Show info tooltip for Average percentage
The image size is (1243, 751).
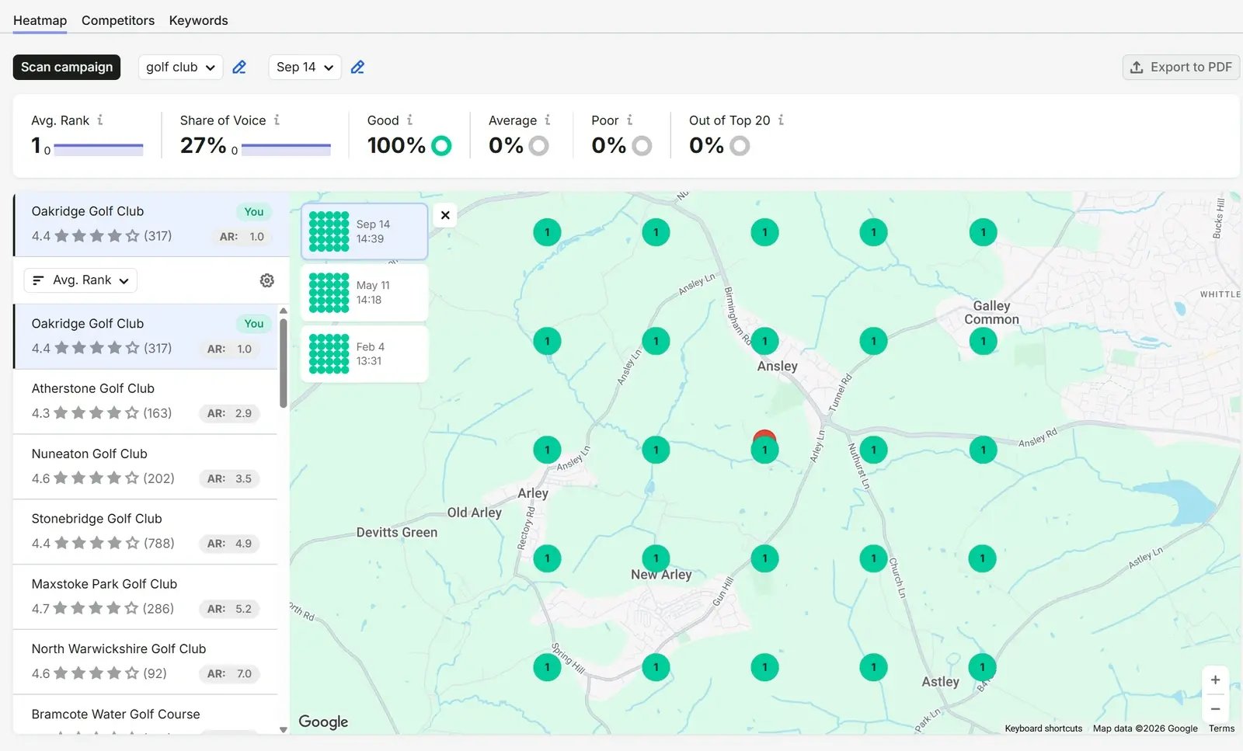click(x=548, y=120)
